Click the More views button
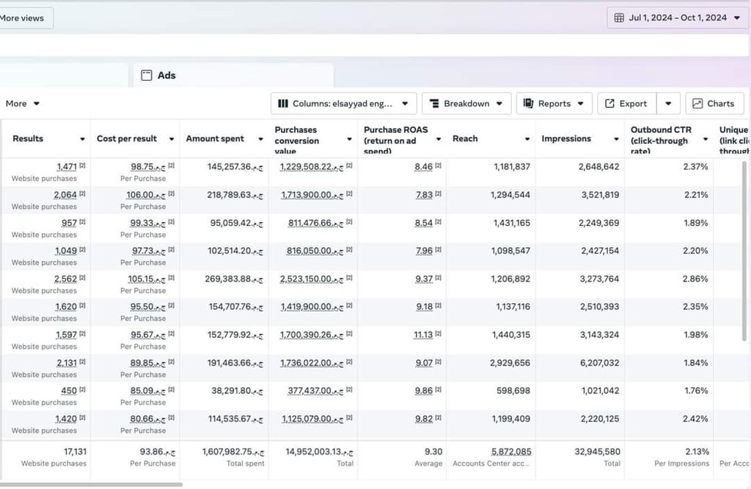The width and height of the screenshot is (751, 489). tap(26, 18)
